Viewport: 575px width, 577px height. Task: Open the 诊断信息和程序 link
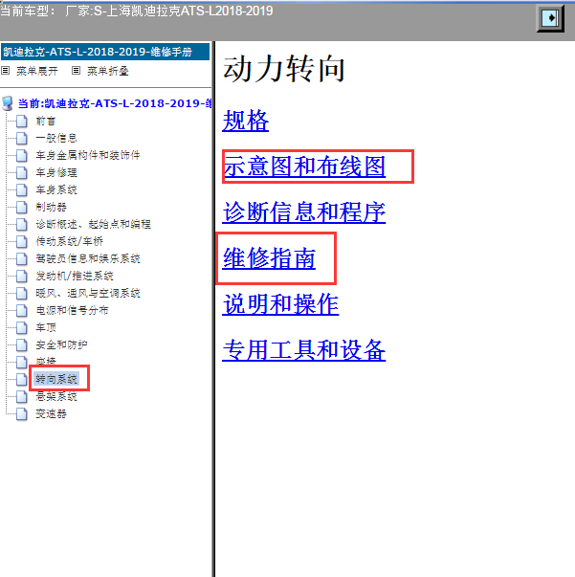[x=304, y=212]
